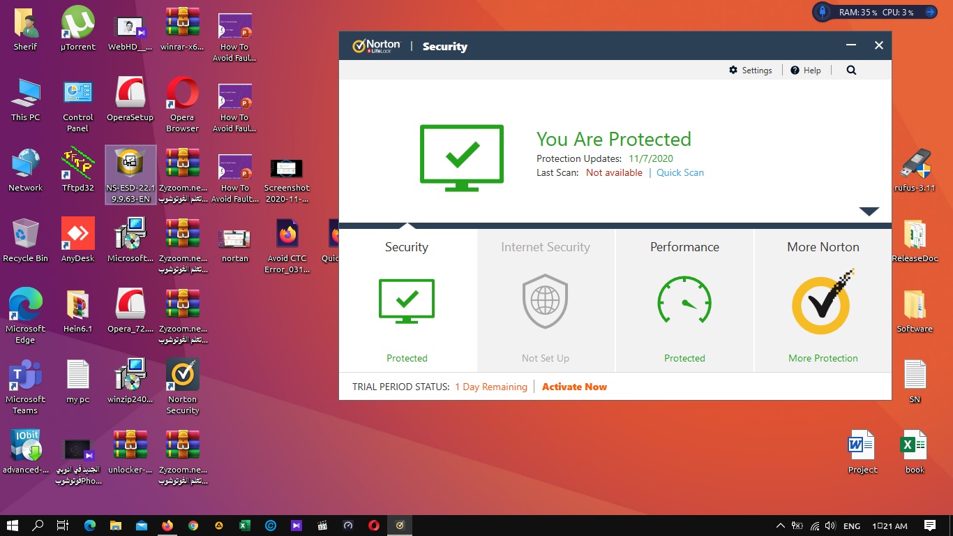Select the my pc text file
953x536 pixels.
tap(78, 380)
